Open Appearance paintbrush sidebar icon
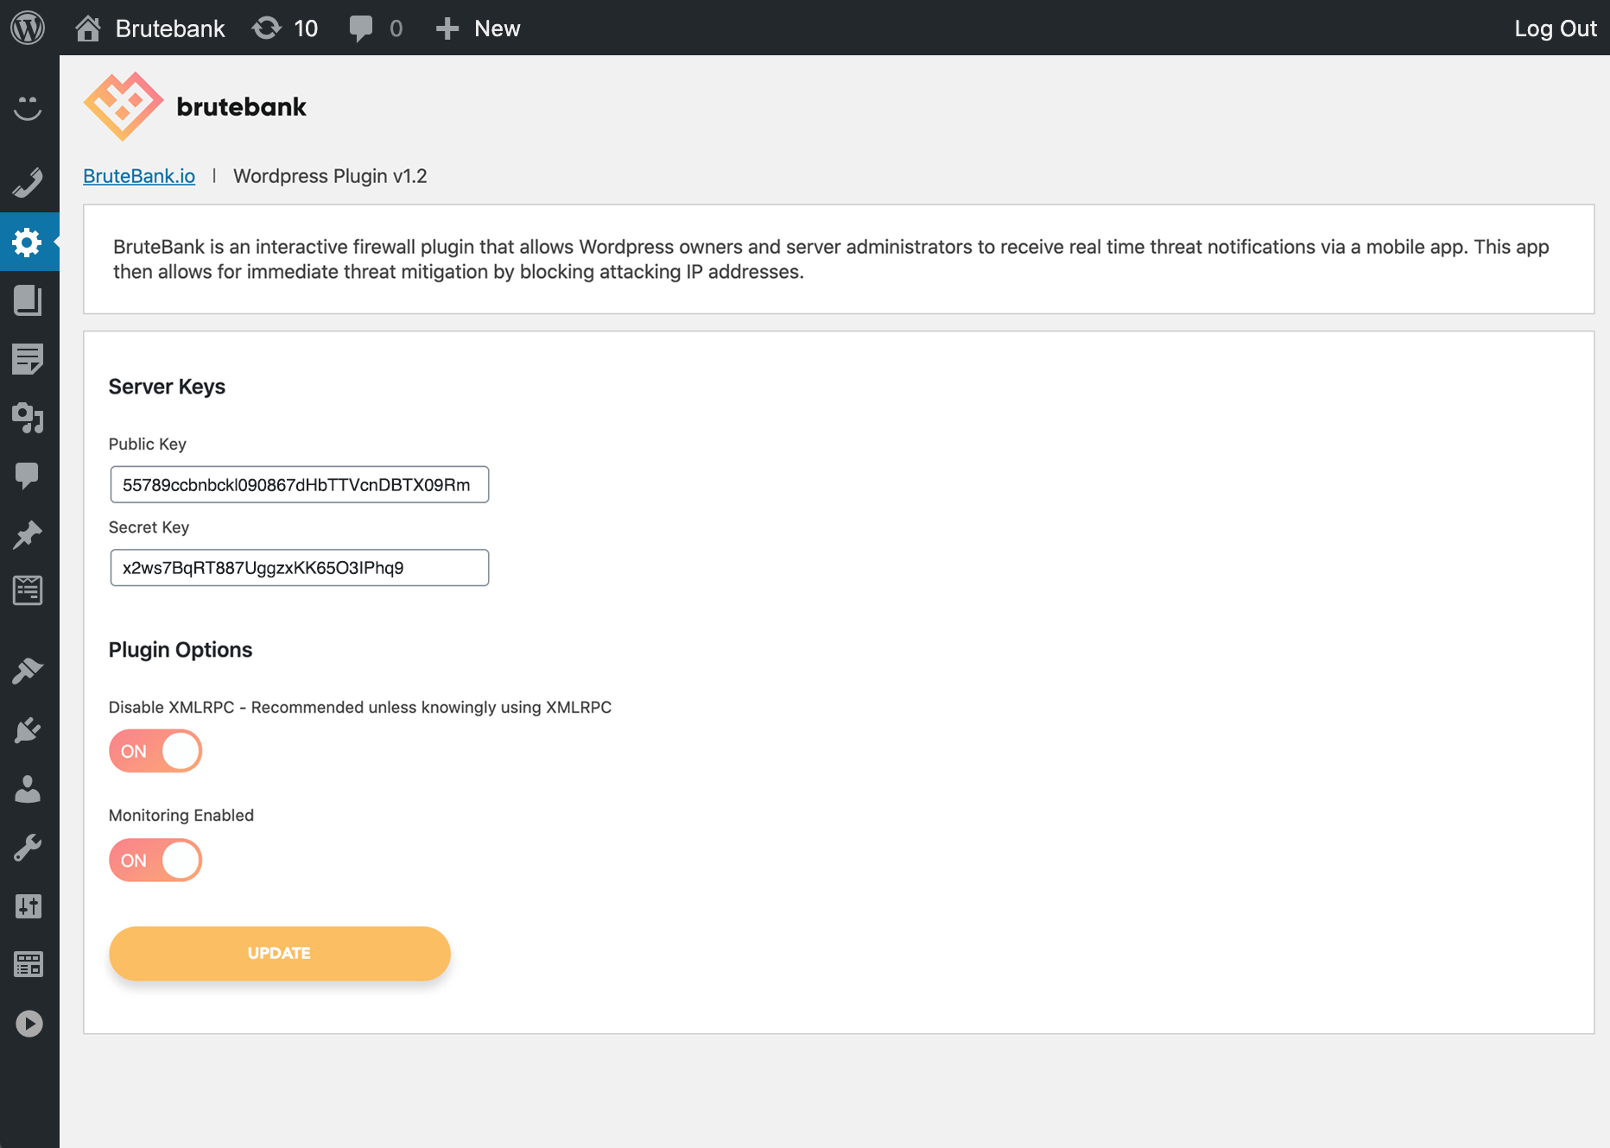Screen dimensions: 1610x1148 point(28,671)
